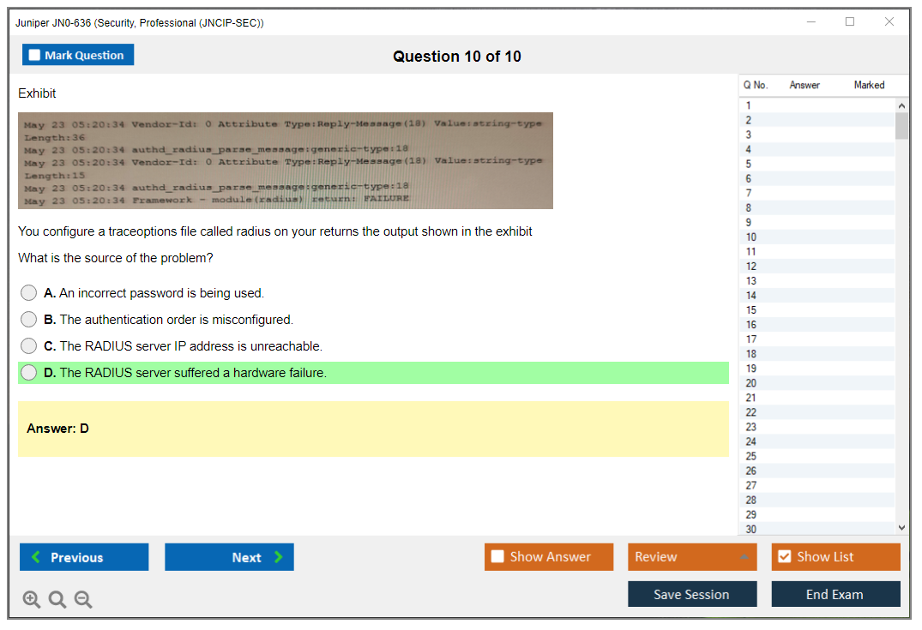Click the Marked column header
Screen dimensions: 922x630
click(869, 85)
